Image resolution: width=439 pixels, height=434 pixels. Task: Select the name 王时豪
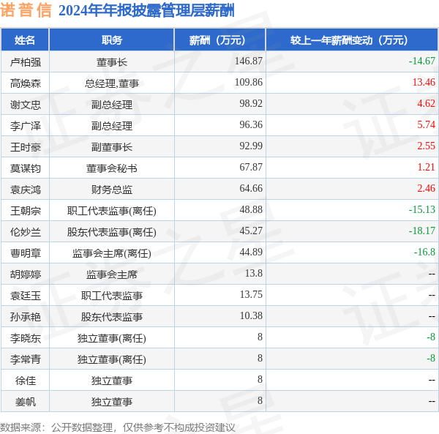pyautogui.click(x=26, y=147)
